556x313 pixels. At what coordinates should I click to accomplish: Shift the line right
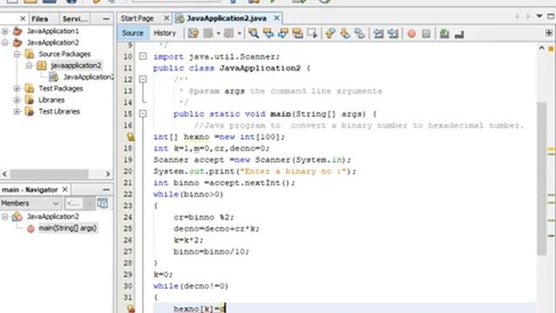pos(393,33)
